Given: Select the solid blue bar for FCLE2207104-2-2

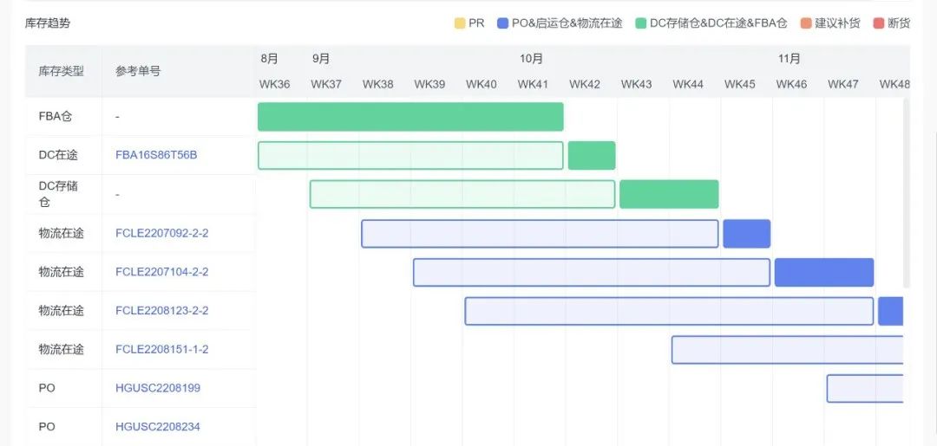Looking at the screenshot, I should pyautogui.click(x=824, y=273).
